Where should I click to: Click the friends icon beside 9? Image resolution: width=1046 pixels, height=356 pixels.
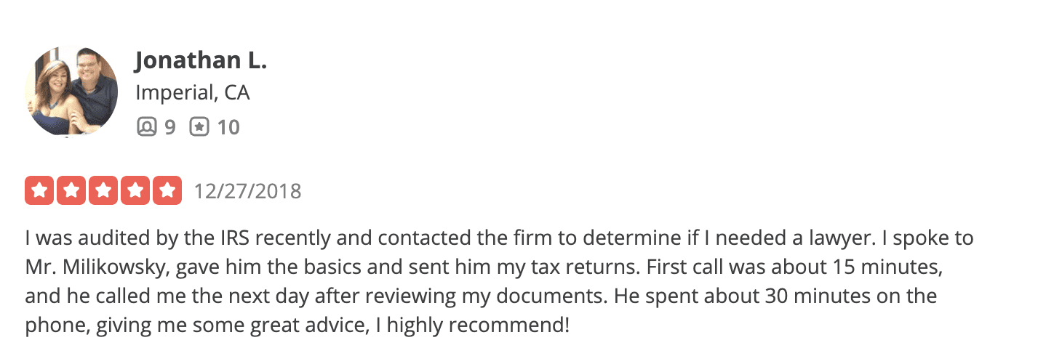click(x=146, y=128)
